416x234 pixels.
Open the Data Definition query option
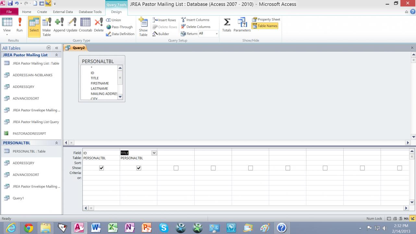(120, 34)
